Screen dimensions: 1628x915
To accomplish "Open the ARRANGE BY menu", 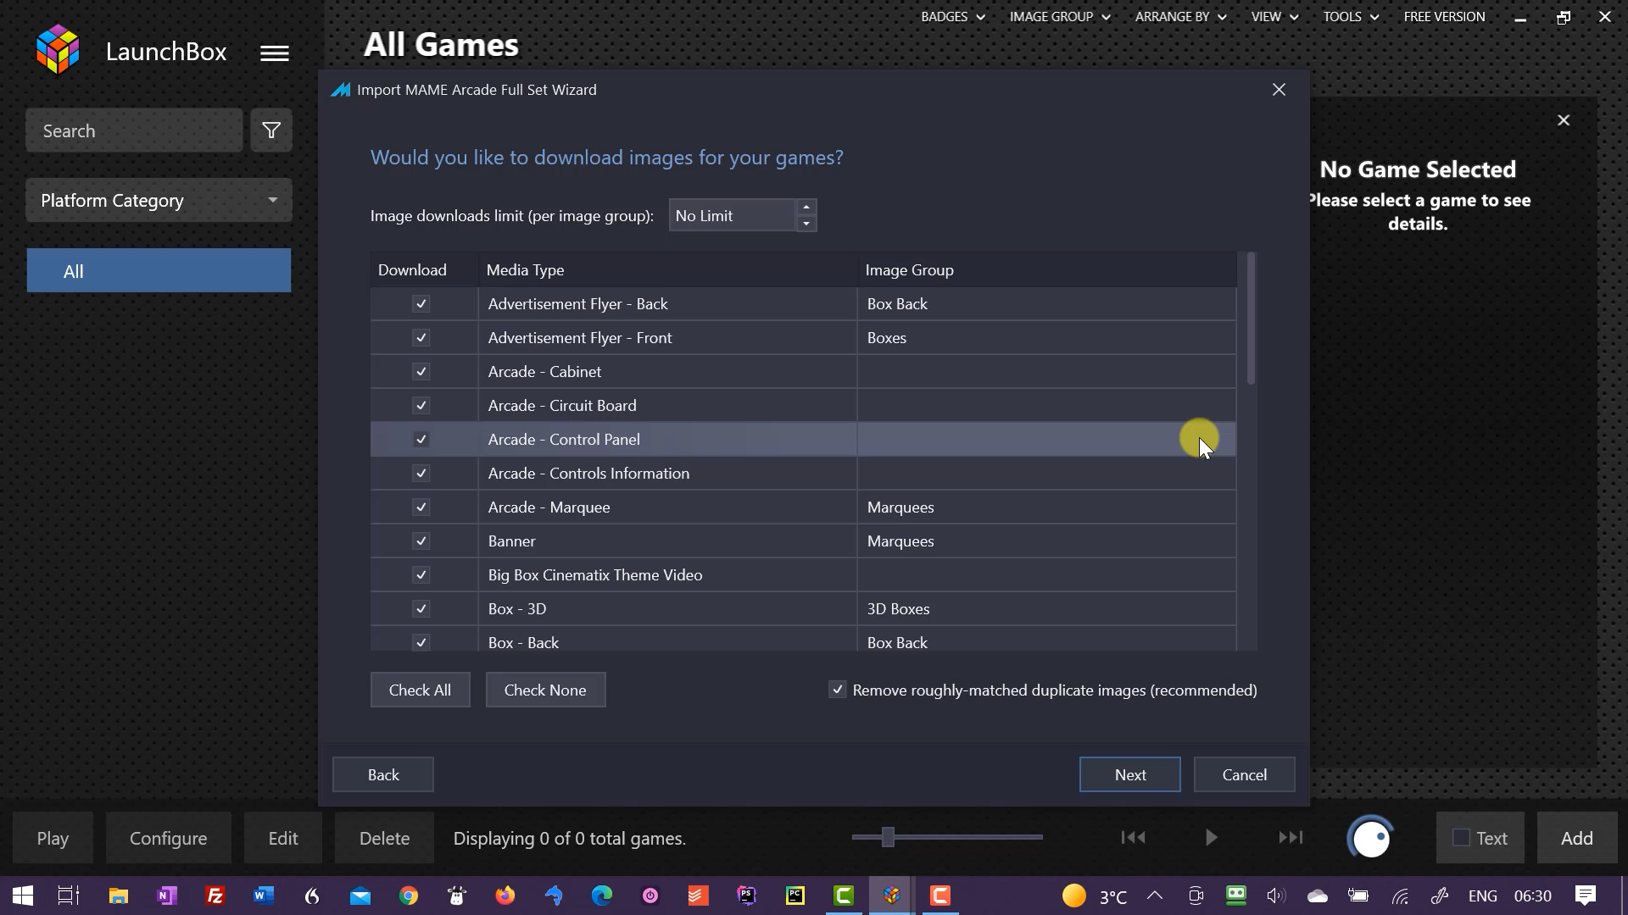I will [1180, 17].
